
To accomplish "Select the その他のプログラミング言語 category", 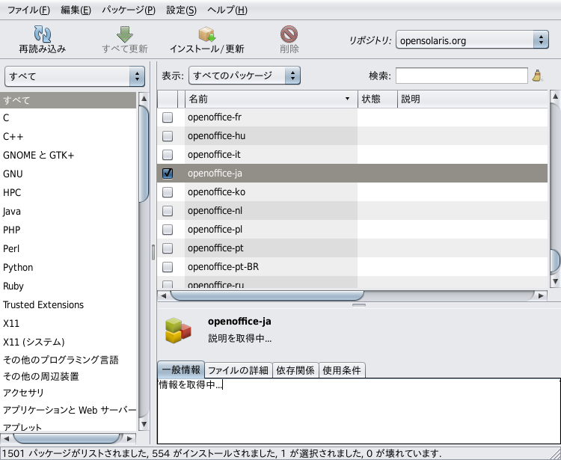I will point(68,360).
